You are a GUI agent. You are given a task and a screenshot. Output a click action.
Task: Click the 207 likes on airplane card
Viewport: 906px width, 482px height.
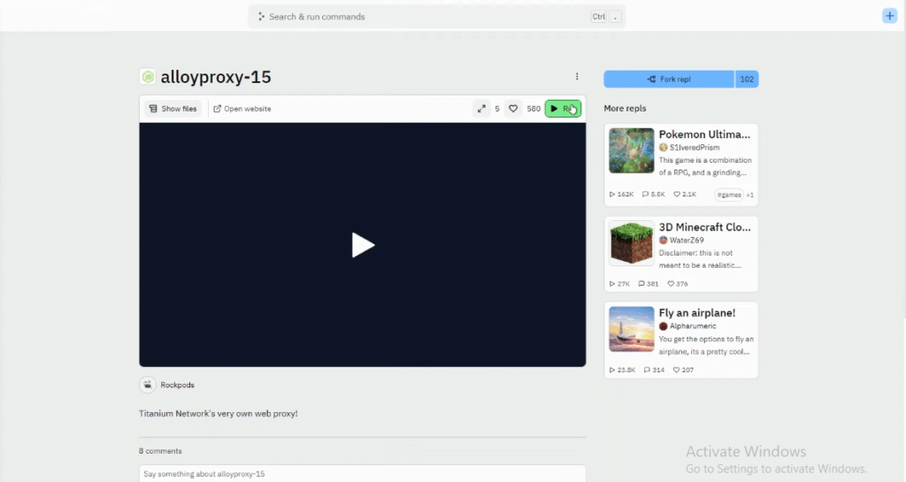[683, 370]
